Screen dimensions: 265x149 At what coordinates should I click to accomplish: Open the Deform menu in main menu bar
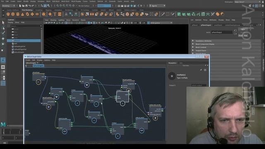(x=100, y=1)
